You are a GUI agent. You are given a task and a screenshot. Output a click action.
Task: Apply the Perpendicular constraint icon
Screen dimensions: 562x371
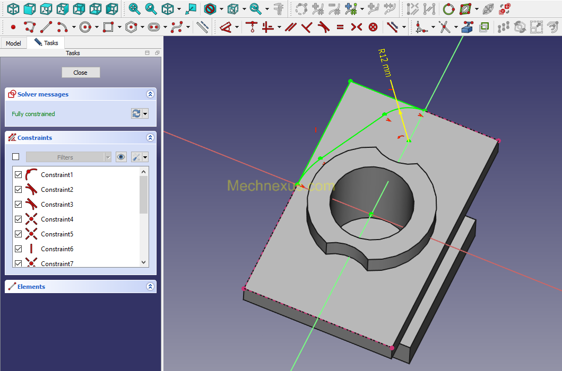[307, 27]
